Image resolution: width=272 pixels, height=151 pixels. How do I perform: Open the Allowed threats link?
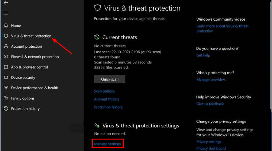[x=106, y=99]
